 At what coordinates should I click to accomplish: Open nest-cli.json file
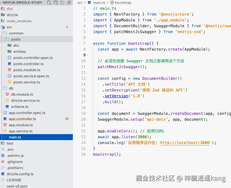point(36,186)
